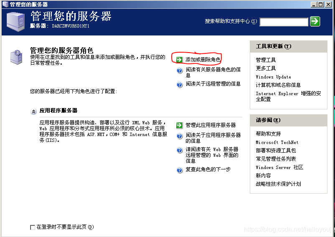Open Microsoft TechNet link
This screenshot has height=237, width=335.
(x=277, y=142)
